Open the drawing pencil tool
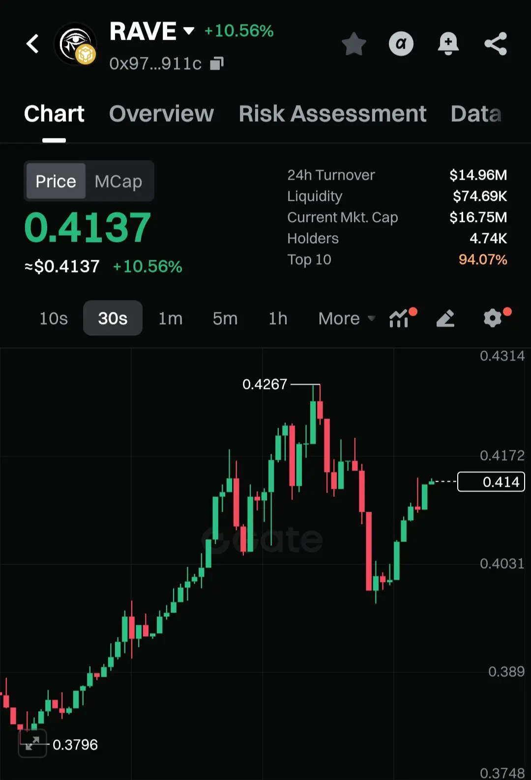The image size is (531, 780). point(445,318)
